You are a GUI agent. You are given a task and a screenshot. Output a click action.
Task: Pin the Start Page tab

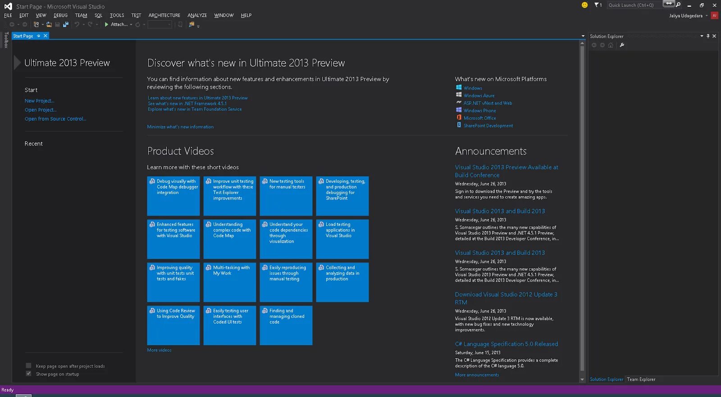pyautogui.click(x=39, y=36)
